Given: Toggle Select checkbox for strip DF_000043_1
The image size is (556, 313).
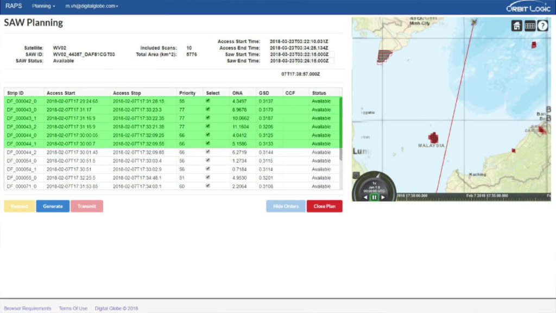Looking at the screenshot, I should [x=208, y=118].
